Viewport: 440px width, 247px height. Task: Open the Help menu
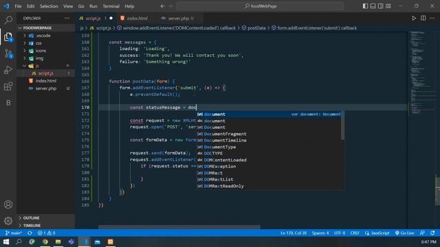[x=129, y=6]
